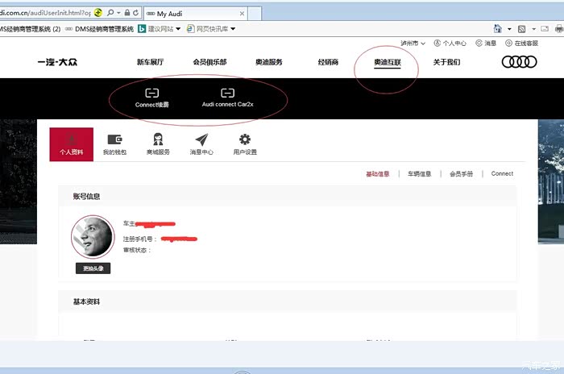Open 奥迪服务 menu
The height and width of the screenshot is (374, 564).
[x=268, y=62]
